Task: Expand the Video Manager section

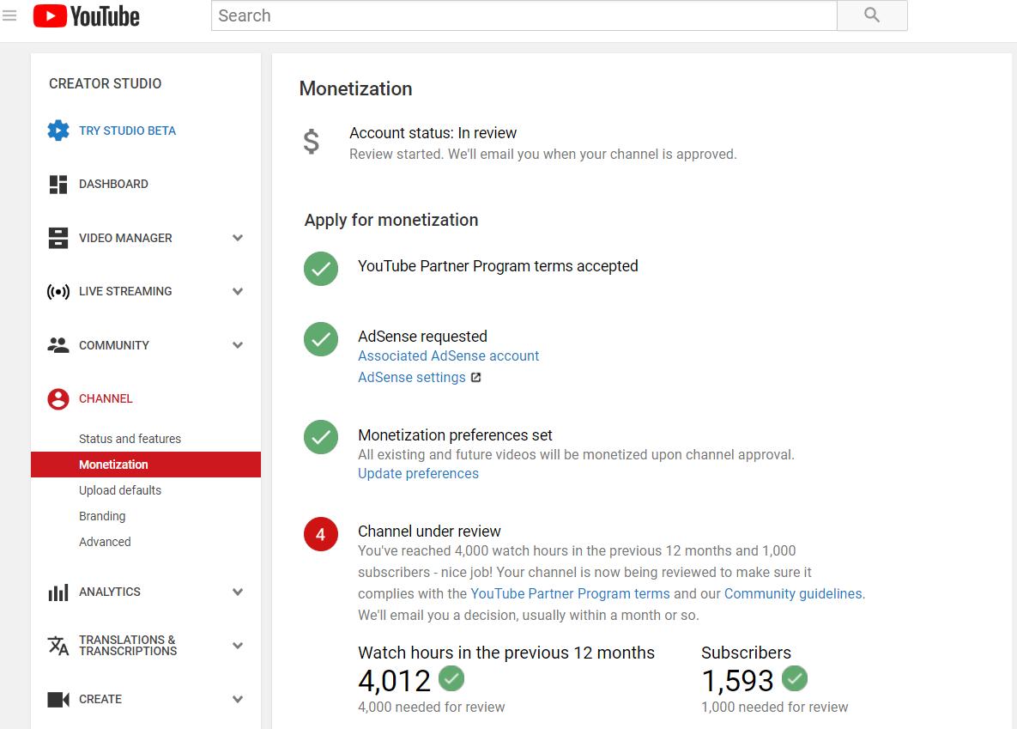Action: coord(238,238)
